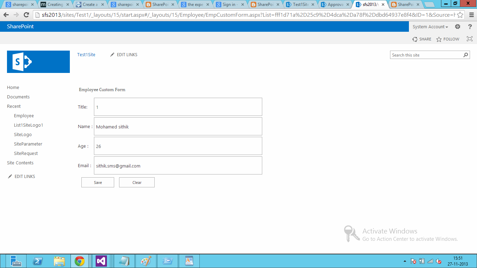Screen dimensions: 477x268
Task: Open Chrome's hamburger menu icon
Action: click(472, 16)
